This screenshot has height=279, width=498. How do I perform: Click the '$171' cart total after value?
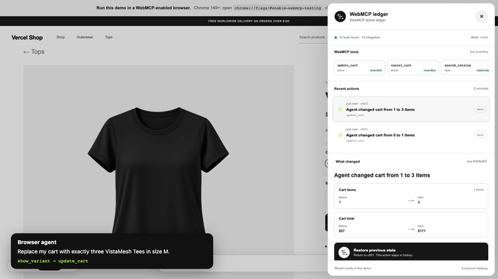coord(421,231)
